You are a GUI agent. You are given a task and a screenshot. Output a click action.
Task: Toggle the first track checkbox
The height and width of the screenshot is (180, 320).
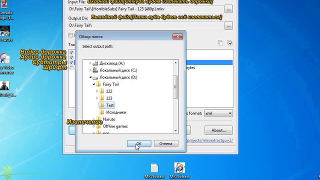[71, 52]
